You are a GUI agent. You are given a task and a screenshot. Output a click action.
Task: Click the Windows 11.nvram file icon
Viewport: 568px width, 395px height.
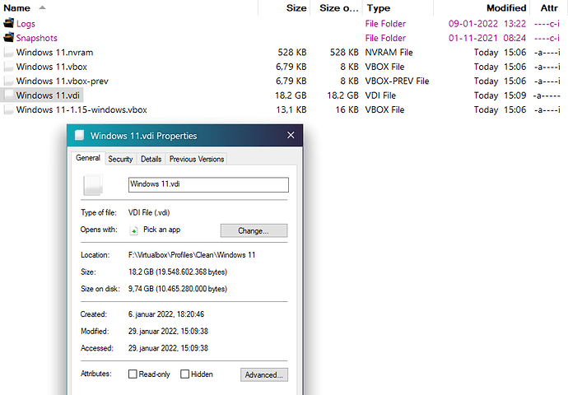click(9, 52)
